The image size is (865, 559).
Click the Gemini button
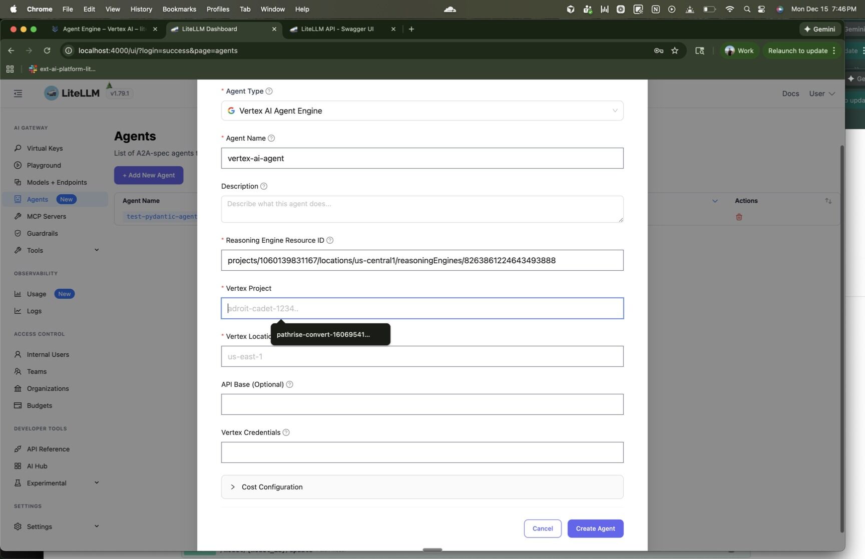click(x=819, y=29)
